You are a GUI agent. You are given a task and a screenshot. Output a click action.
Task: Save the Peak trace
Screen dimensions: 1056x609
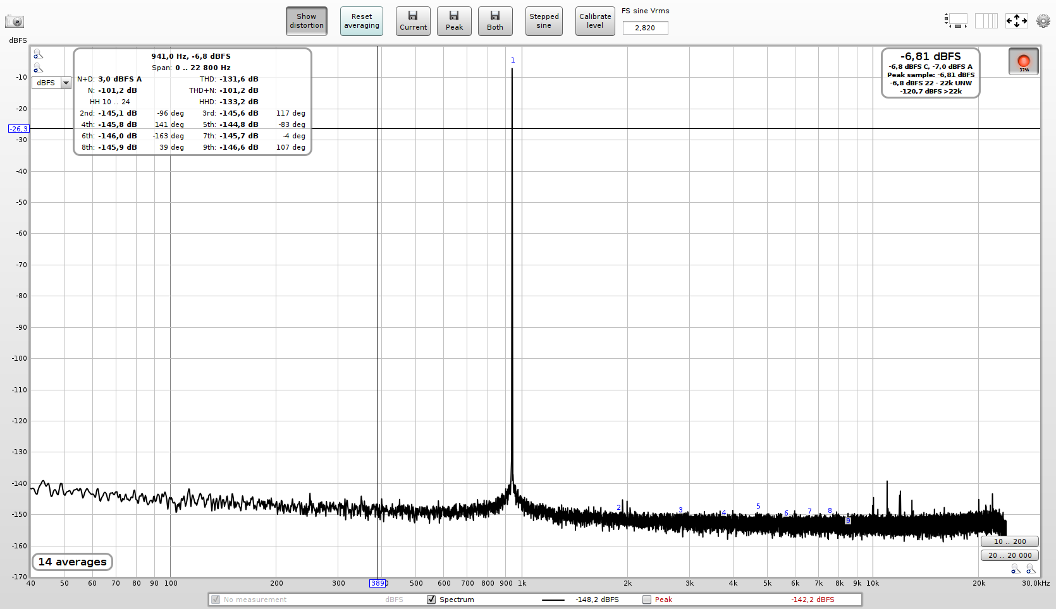tap(454, 21)
